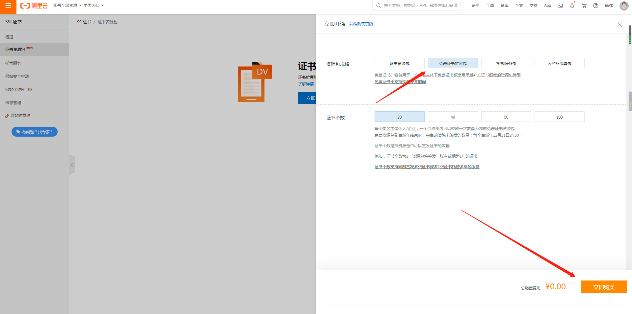Open the shopping cart icon
632x314 pixels.
click(584, 6)
